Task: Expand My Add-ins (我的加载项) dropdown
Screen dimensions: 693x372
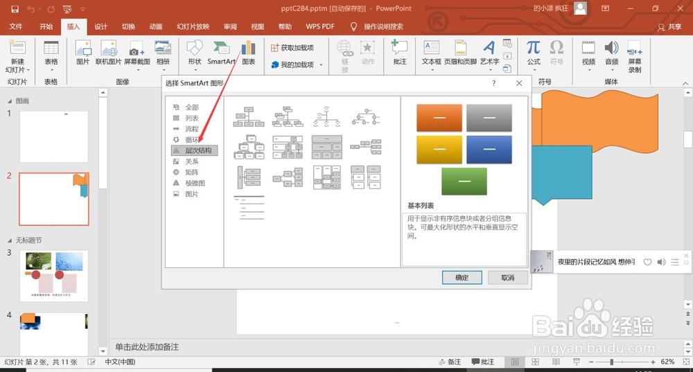Action: [x=322, y=65]
